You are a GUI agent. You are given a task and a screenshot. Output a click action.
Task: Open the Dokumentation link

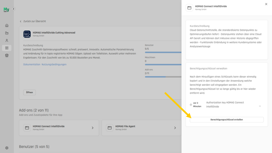32,64
